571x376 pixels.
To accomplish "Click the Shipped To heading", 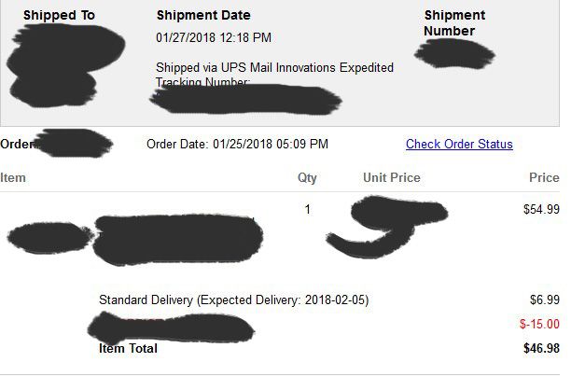I will pos(59,15).
